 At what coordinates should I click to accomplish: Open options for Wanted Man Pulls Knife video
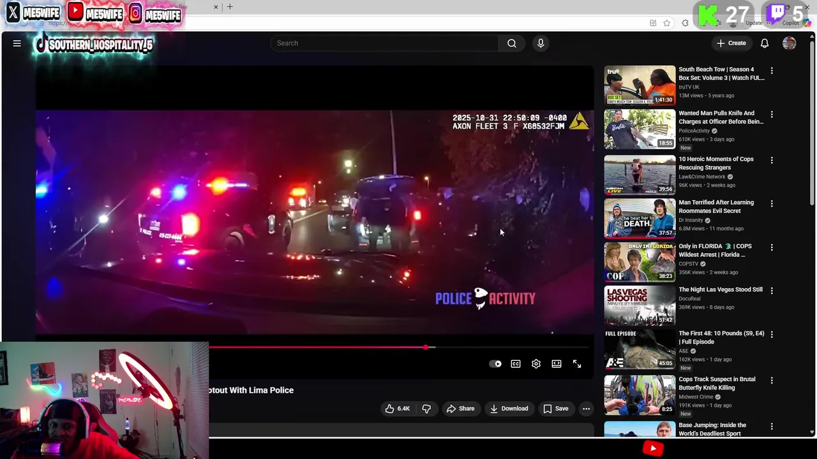pyautogui.click(x=772, y=115)
